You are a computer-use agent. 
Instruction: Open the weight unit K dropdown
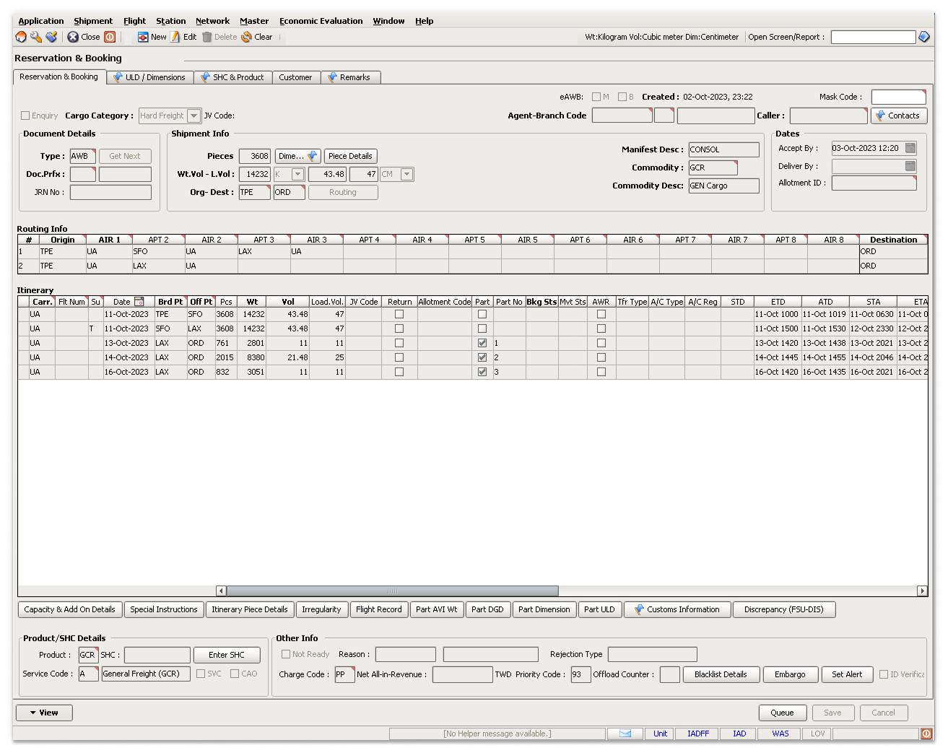tap(297, 174)
